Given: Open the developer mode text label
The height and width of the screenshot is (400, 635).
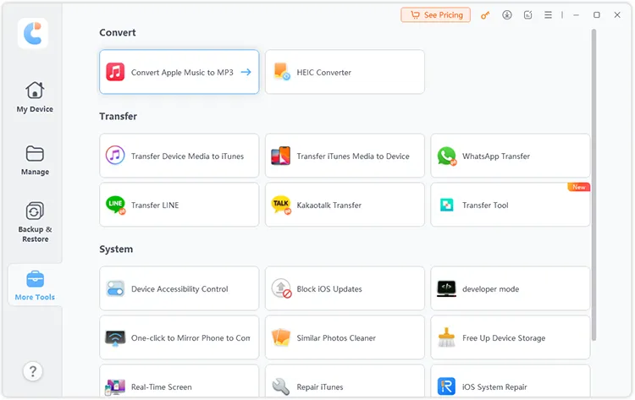Looking at the screenshot, I should pos(490,288).
